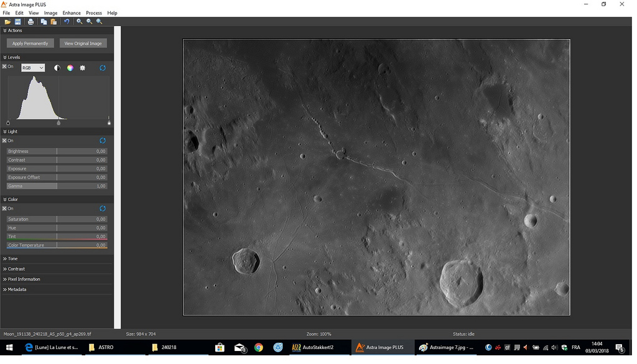Screen dimensions: 637x364
Task: Copy the image with the copy icon
Action: pos(44,22)
